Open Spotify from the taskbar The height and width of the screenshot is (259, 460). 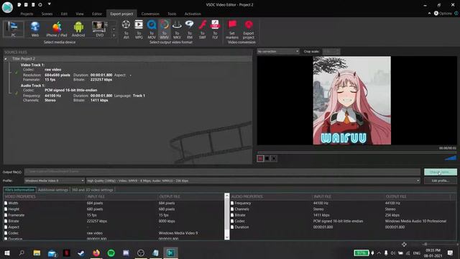pyautogui.click(x=111, y=253)
